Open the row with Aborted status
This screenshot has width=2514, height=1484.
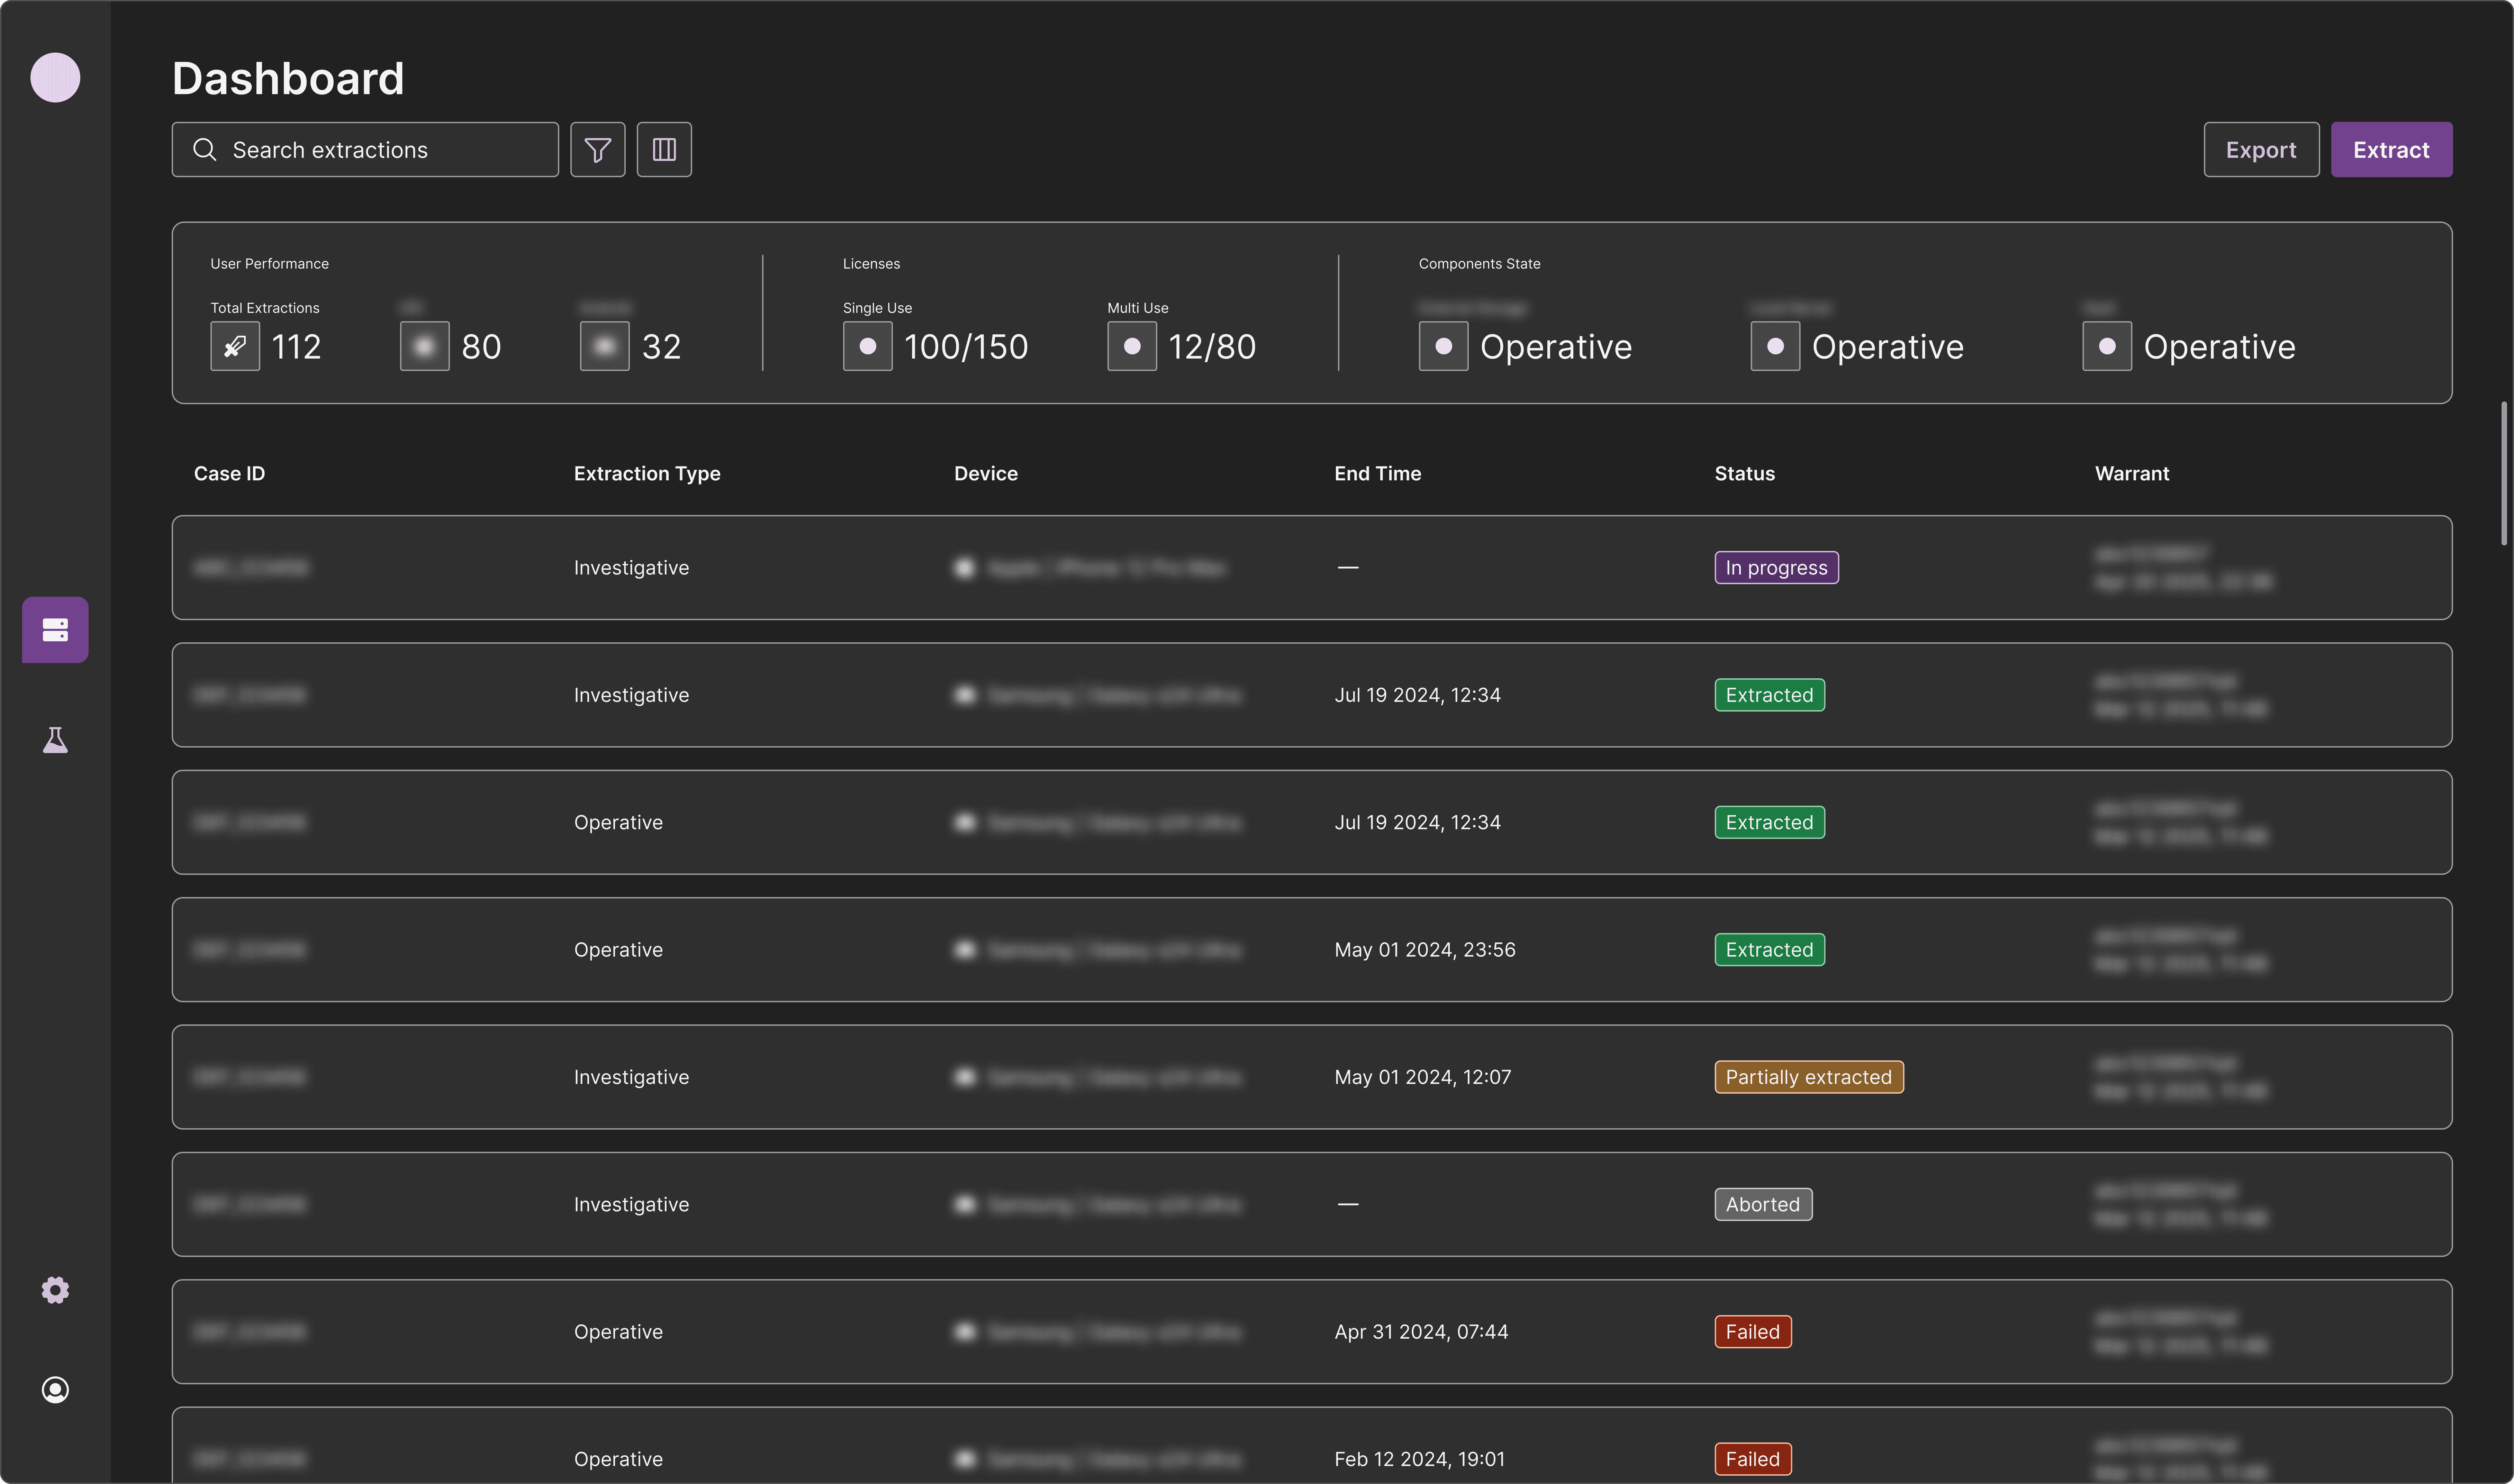click(x=1312, y=1204)
